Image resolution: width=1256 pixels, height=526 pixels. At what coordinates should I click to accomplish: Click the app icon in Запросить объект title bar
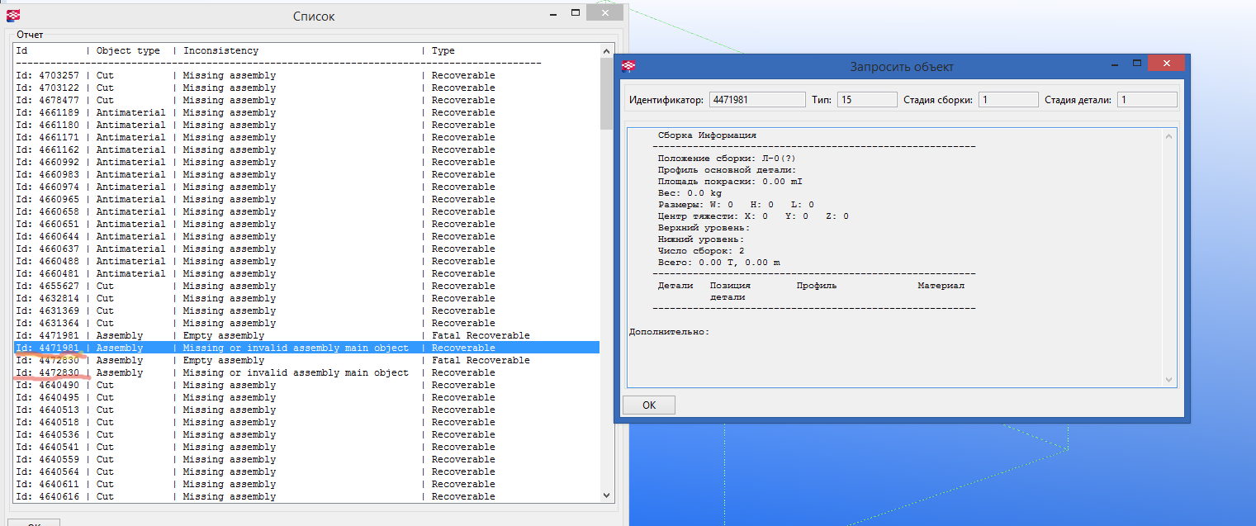(x=629, y=66)
